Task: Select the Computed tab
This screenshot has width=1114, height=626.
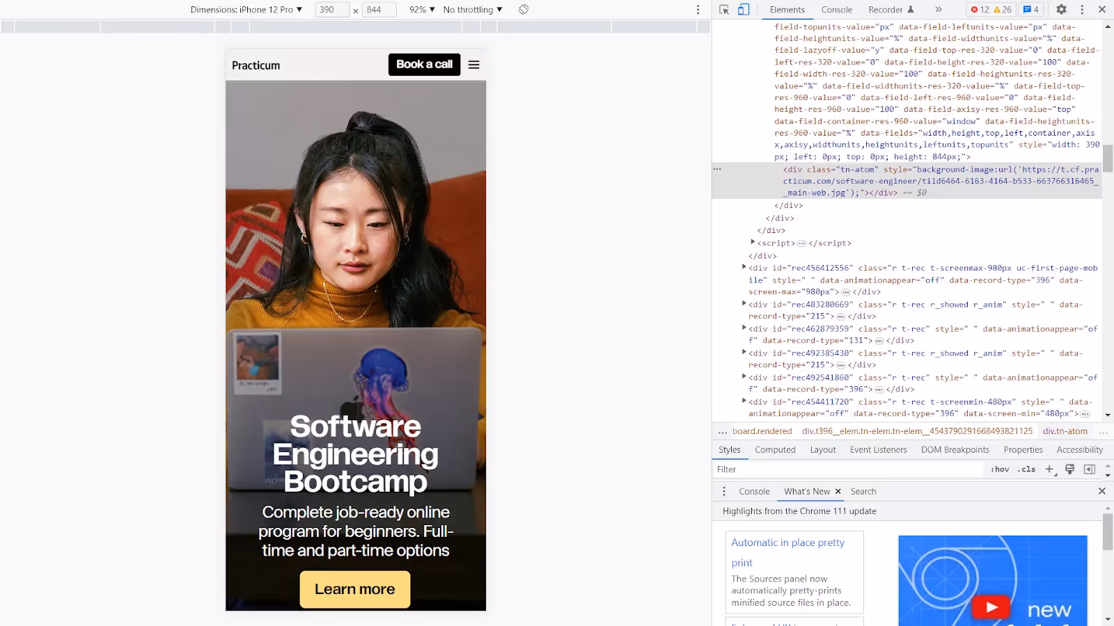Action: tap(775, 450)
